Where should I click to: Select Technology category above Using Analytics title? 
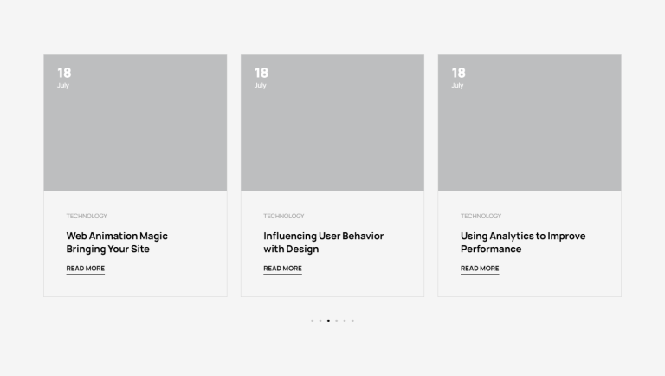(x=481, y=216)
